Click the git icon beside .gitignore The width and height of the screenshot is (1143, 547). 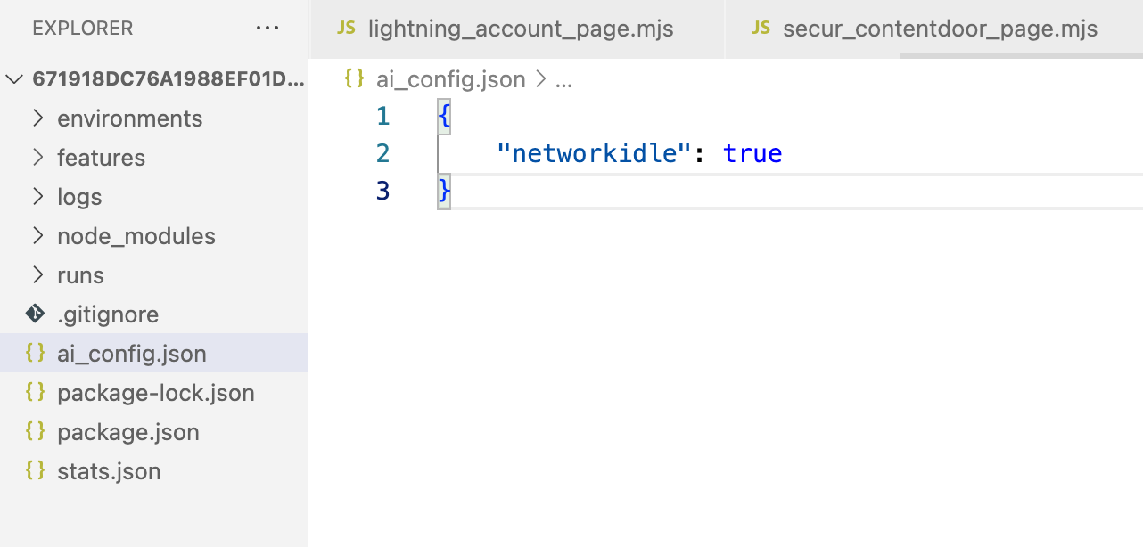click(36, 314)
